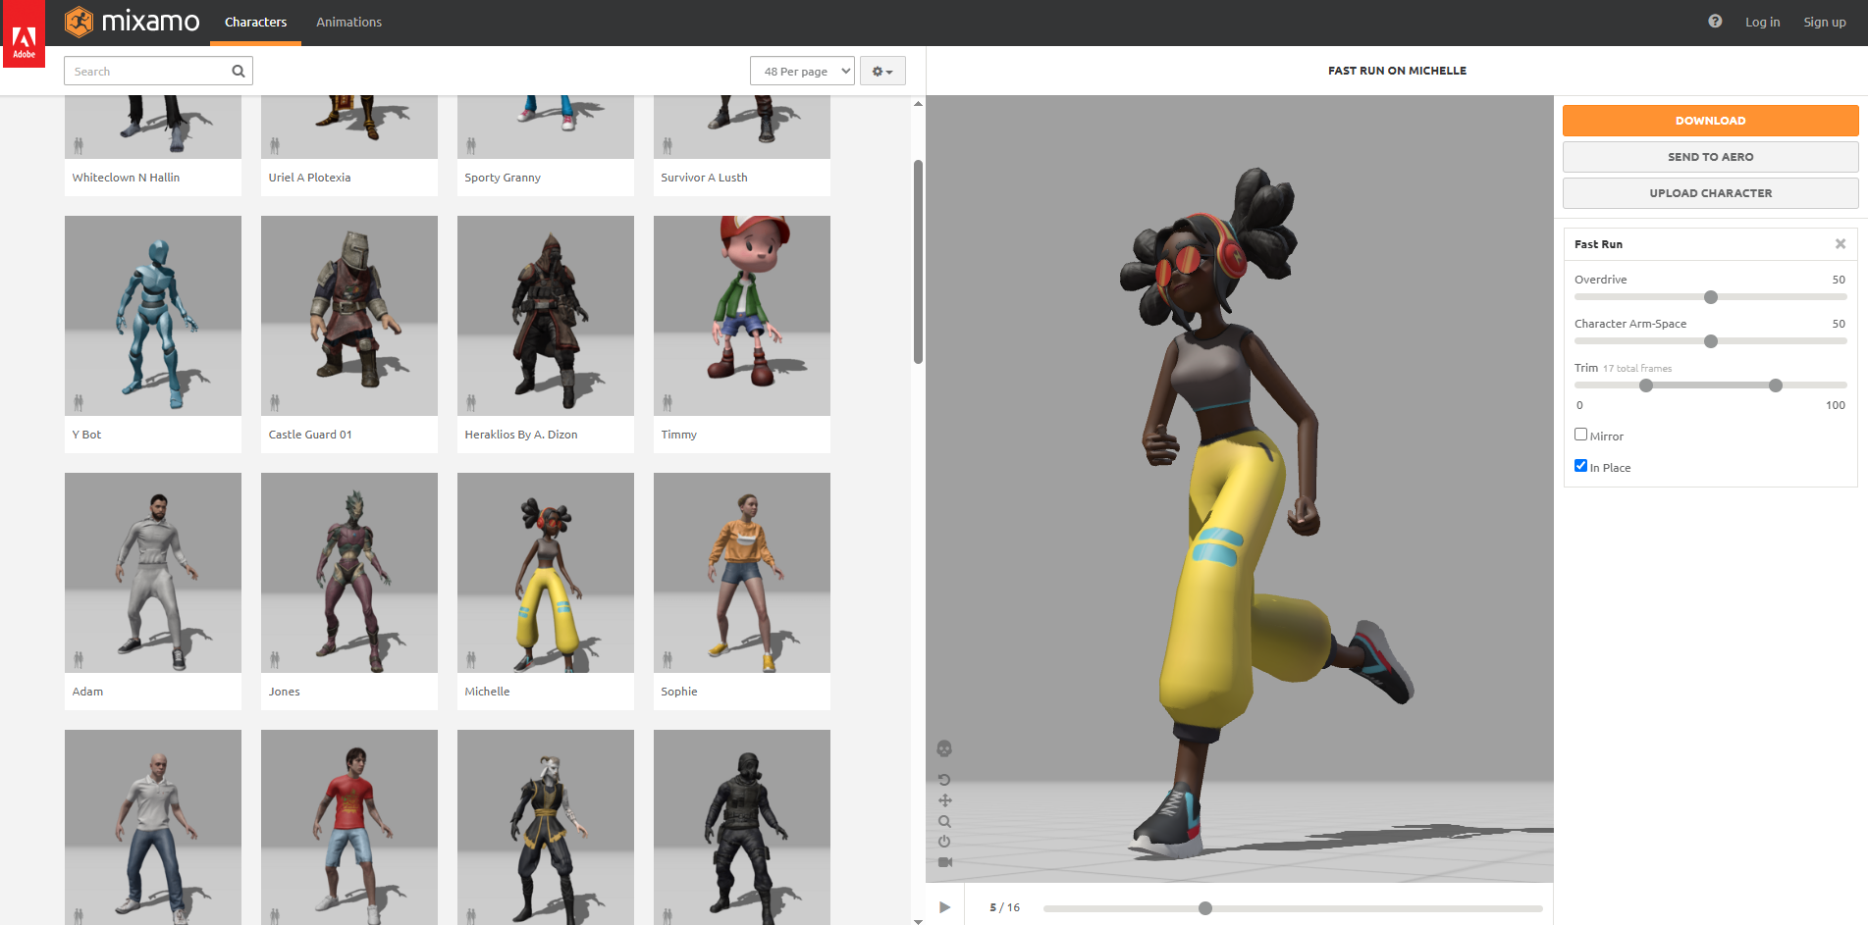Select the red t-shirt character thumbnail
Screen dimensions: 1868x925
349,827
